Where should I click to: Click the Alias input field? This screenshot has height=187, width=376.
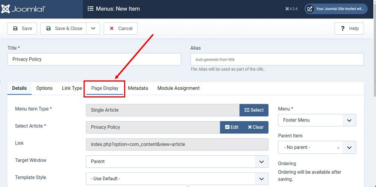click(x=277, y=59)
